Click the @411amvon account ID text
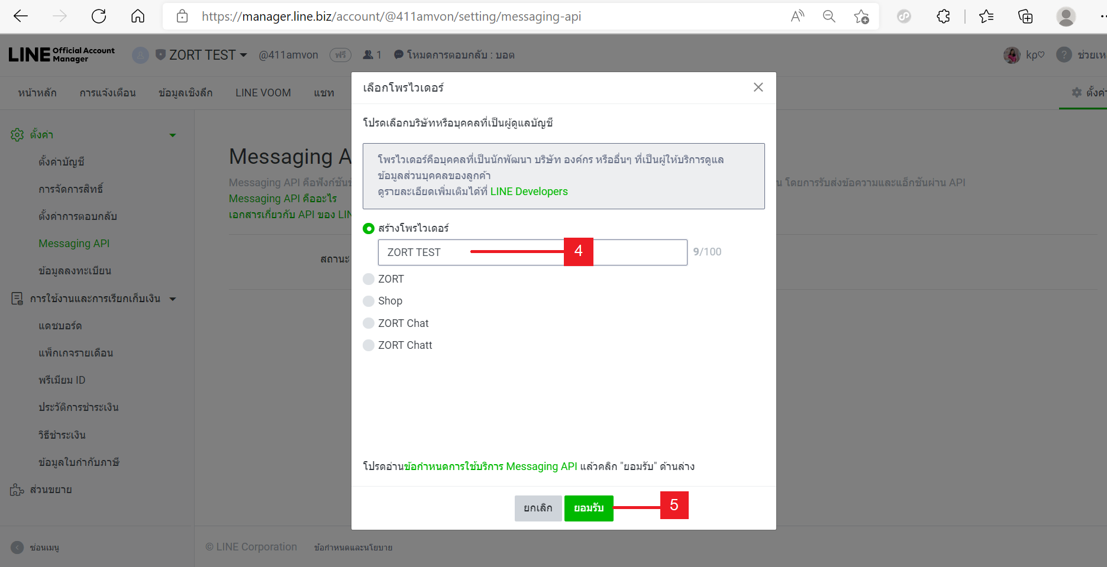 click(289, 55)
